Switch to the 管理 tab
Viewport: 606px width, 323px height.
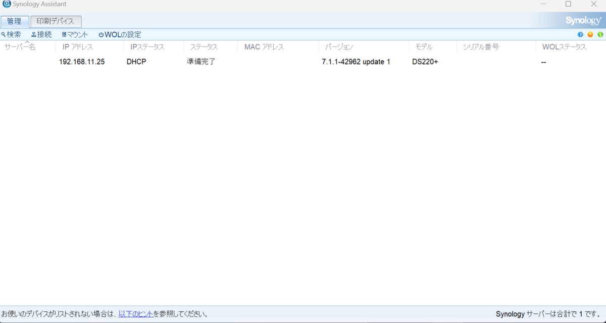[15, 22]
